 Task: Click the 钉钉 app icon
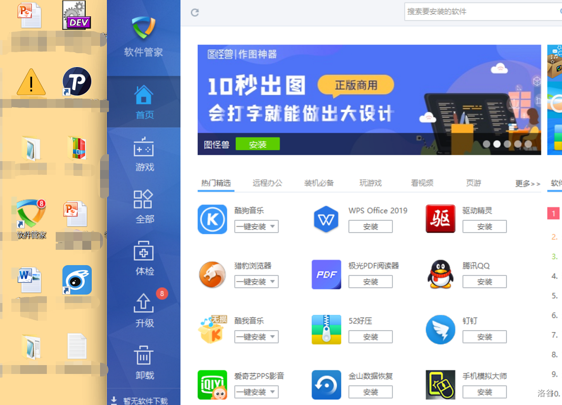(x=441, y=330)
